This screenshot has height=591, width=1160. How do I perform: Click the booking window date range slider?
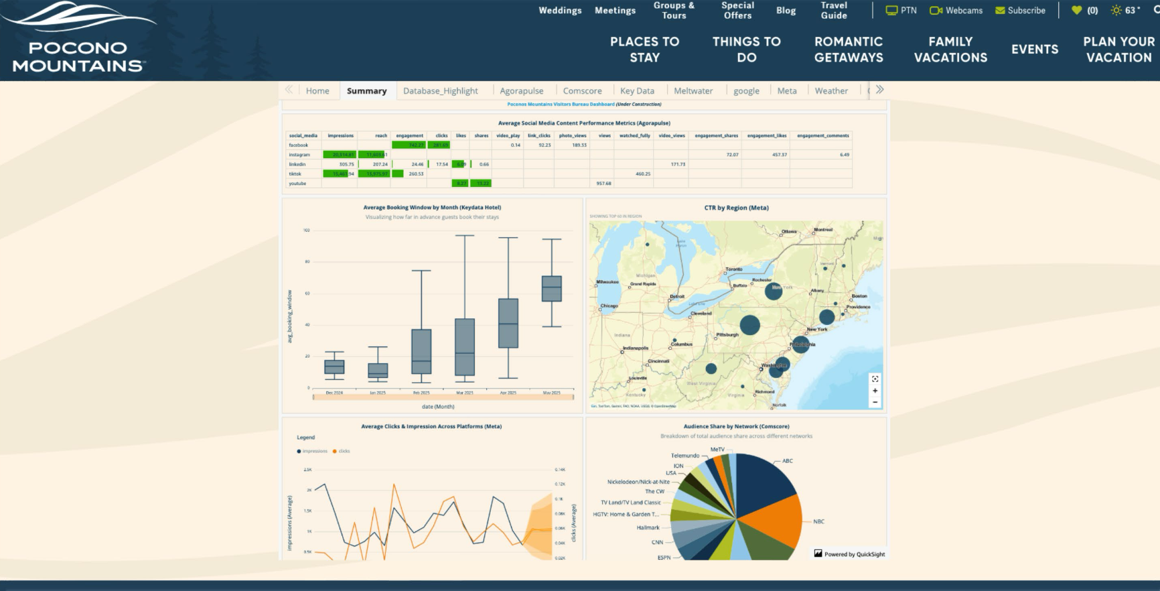pos(443,397)
